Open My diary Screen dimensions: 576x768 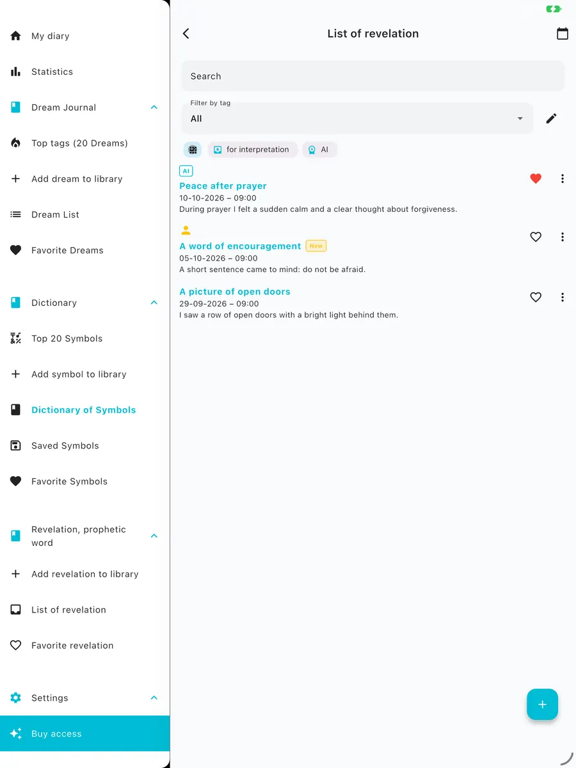[84, 36]
